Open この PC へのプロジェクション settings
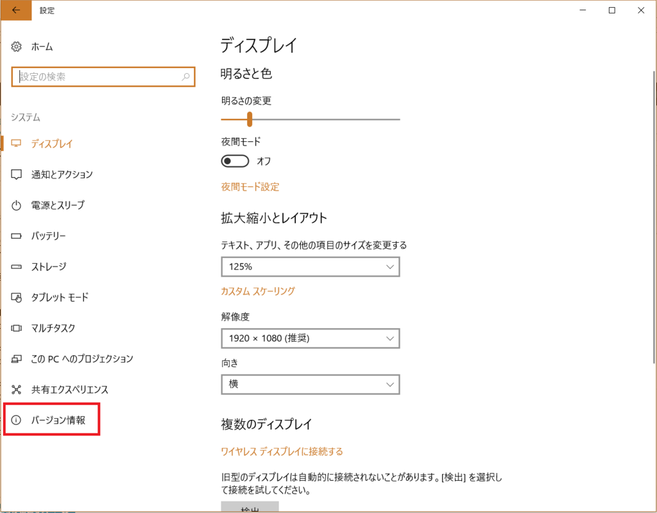The height and width of the screenshot is (513, 657). [x=82, y=359]
